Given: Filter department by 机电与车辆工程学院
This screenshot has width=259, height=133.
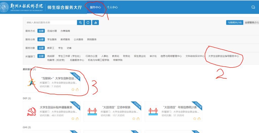Looking at the screenshot, I should [99, 60].
